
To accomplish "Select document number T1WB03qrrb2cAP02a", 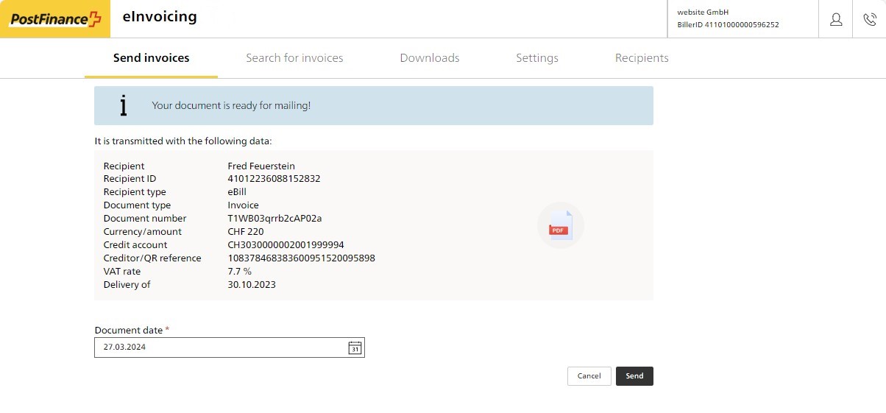I will 275,219.
